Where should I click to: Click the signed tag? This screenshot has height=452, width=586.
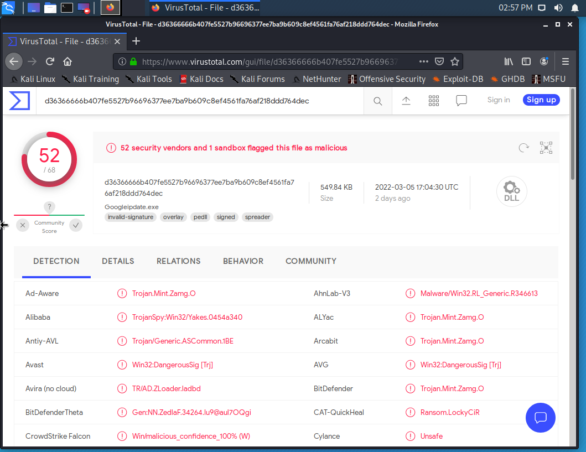[226, 217]
